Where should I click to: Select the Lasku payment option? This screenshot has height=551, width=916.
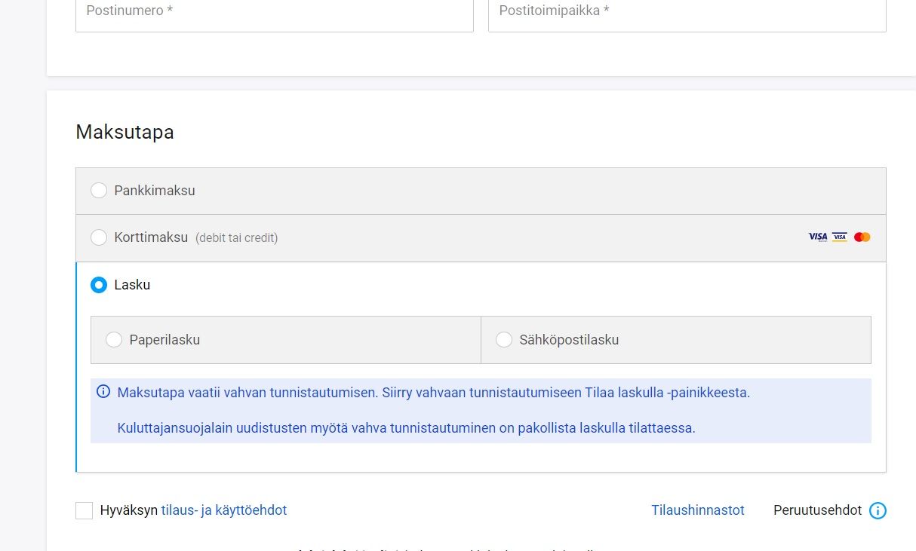[x=99, y=285]
